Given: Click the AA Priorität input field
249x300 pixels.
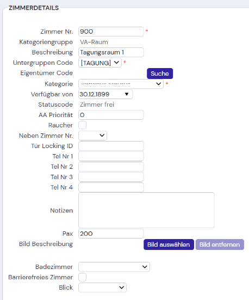Looking at the screenshot, I should click(111, 115).
